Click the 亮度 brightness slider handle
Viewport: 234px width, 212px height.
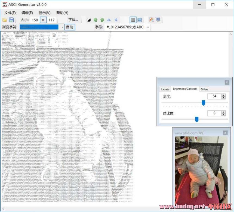point(203,103)
